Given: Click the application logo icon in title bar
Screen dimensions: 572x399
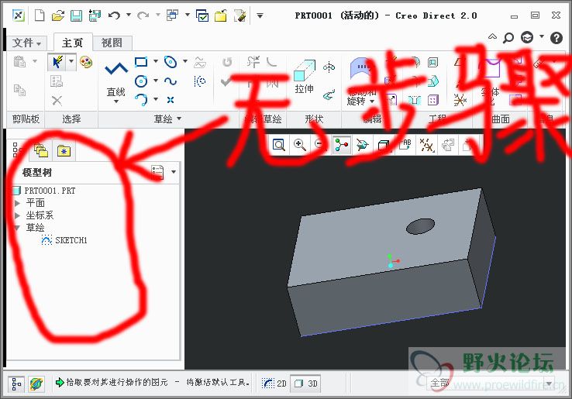Looking at the screenshot, I should [x=19, y=15].
